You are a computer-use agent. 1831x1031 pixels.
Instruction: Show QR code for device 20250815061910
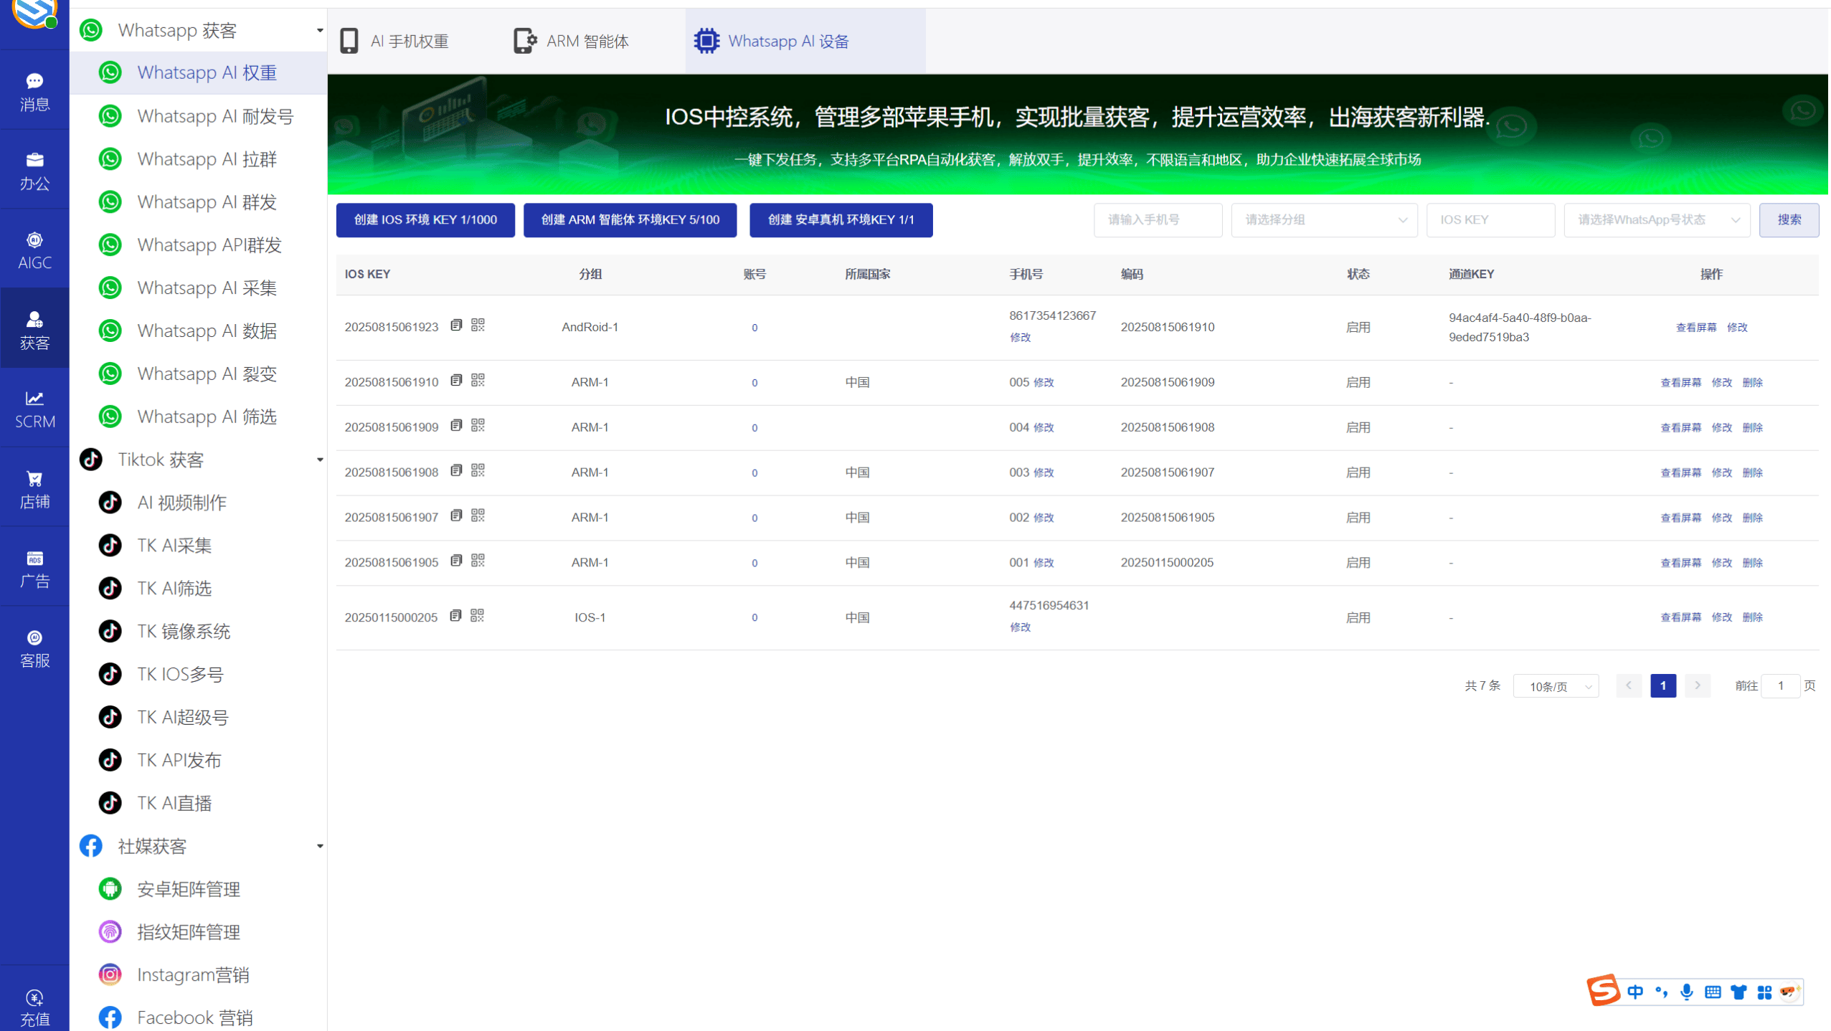coord(478,381)
